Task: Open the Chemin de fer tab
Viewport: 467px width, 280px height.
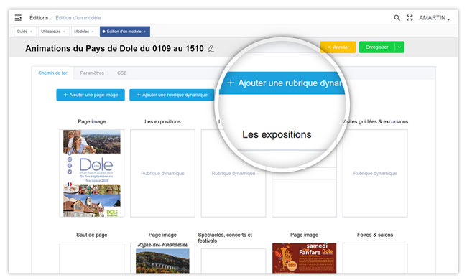Action: point(52,73)
